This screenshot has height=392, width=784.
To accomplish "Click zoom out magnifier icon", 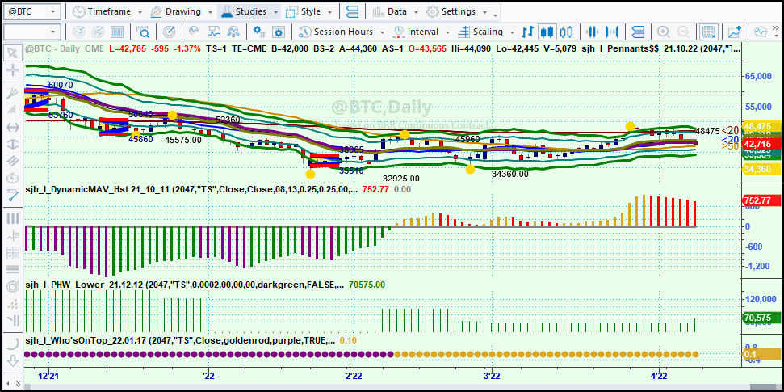I will pos(682,32).
